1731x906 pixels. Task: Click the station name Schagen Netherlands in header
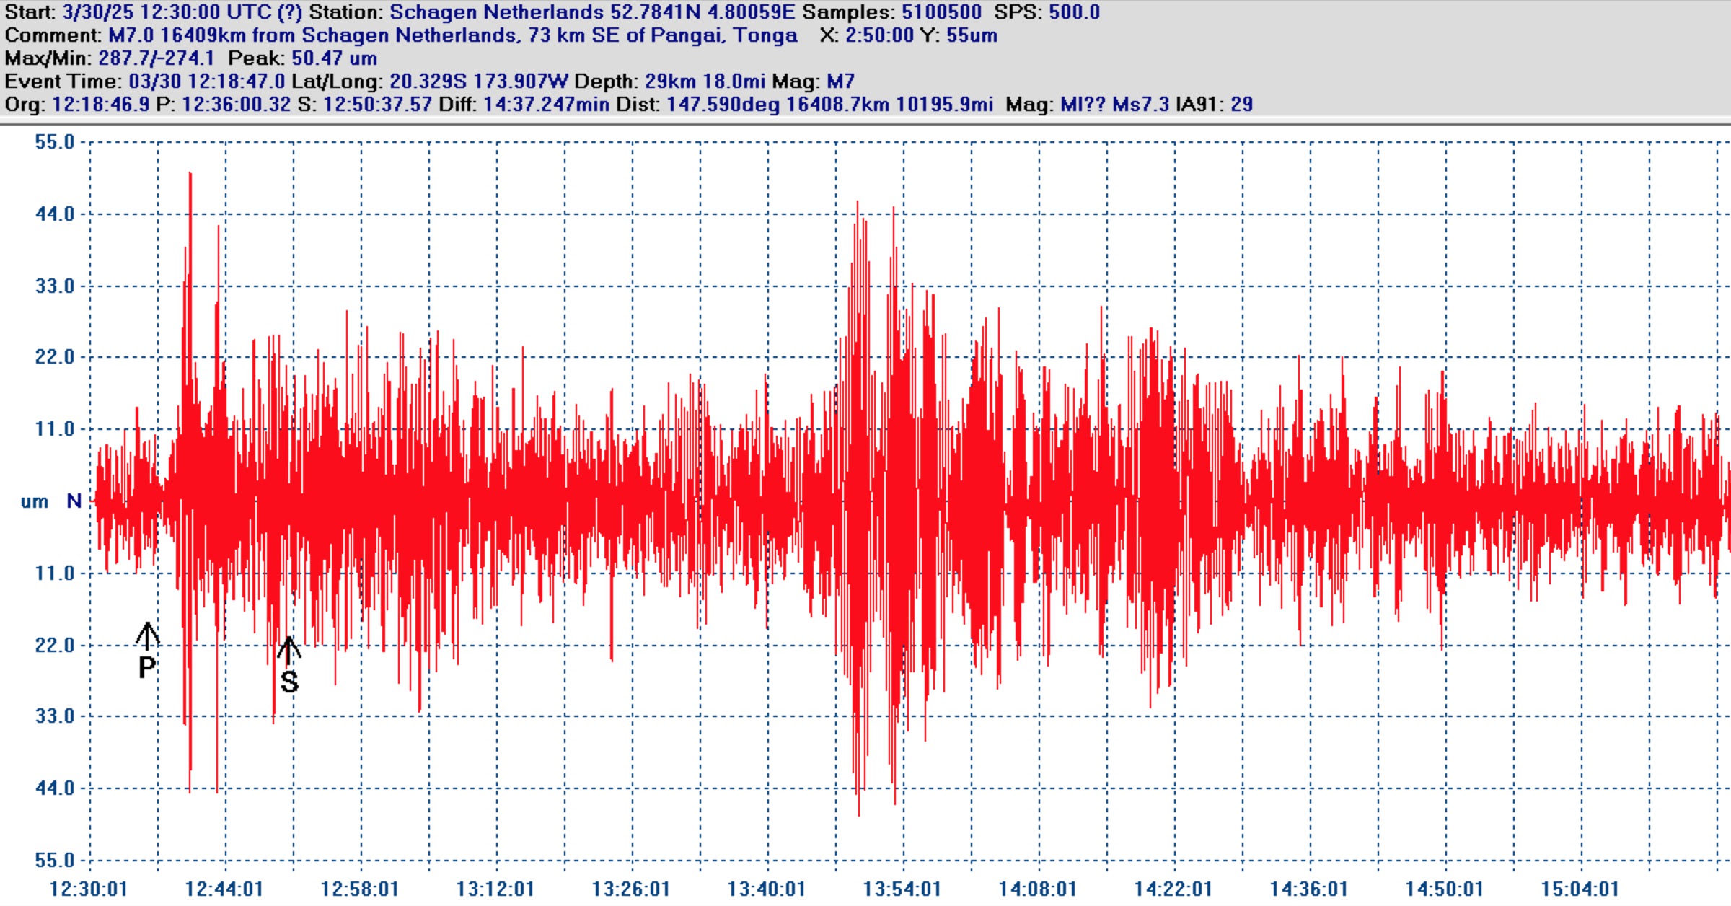[497, 12]
